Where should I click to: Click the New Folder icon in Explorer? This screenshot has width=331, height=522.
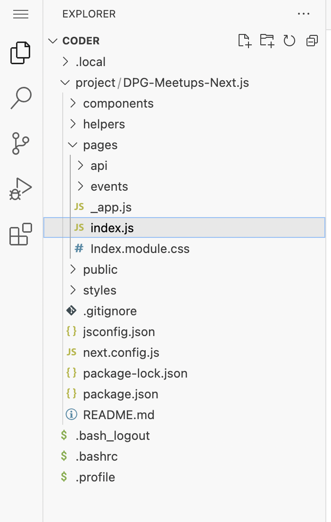click(267, 41)
